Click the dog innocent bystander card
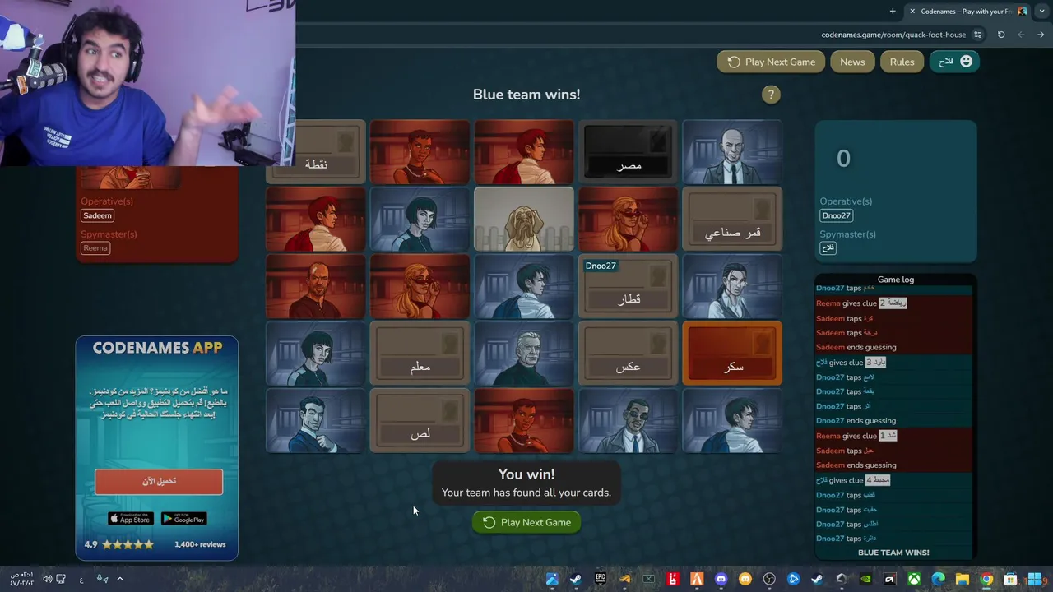 pos(524,220)
